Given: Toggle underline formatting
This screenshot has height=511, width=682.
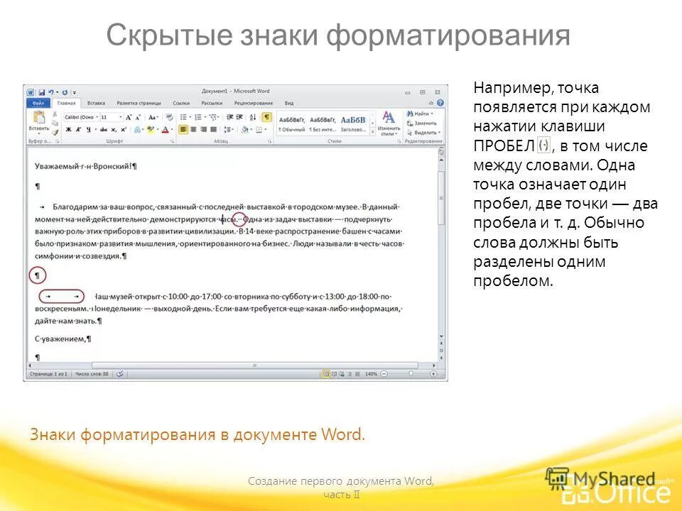Looking at the screenshot, I should click(88, 129).
